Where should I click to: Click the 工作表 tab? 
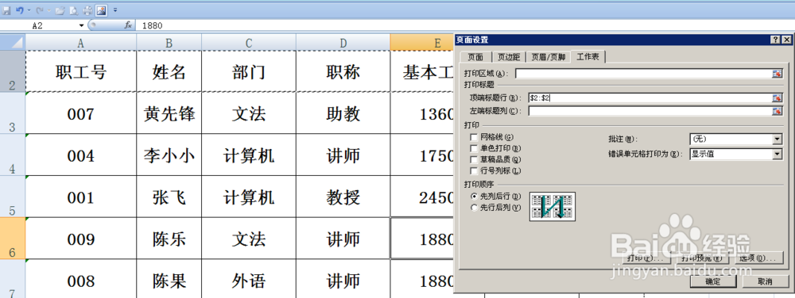[x=588, y=56]
